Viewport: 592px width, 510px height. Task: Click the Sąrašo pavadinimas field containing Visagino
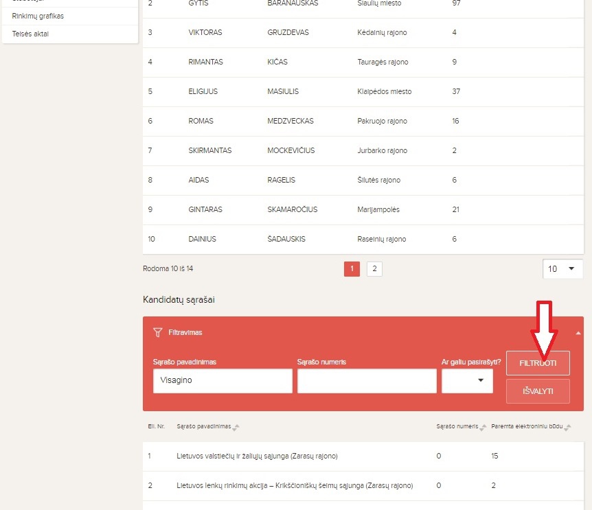(x=223, y=381)
